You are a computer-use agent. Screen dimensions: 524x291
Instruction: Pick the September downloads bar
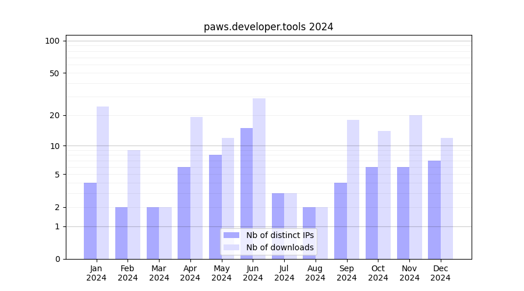click(353, 189)
